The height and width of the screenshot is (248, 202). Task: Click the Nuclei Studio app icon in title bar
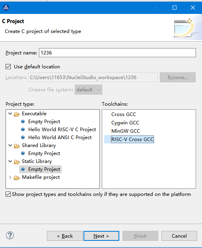6,8
